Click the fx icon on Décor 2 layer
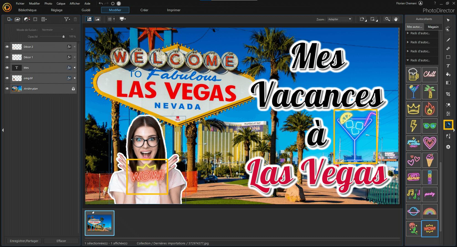457x247 pixels. point(69,47)
